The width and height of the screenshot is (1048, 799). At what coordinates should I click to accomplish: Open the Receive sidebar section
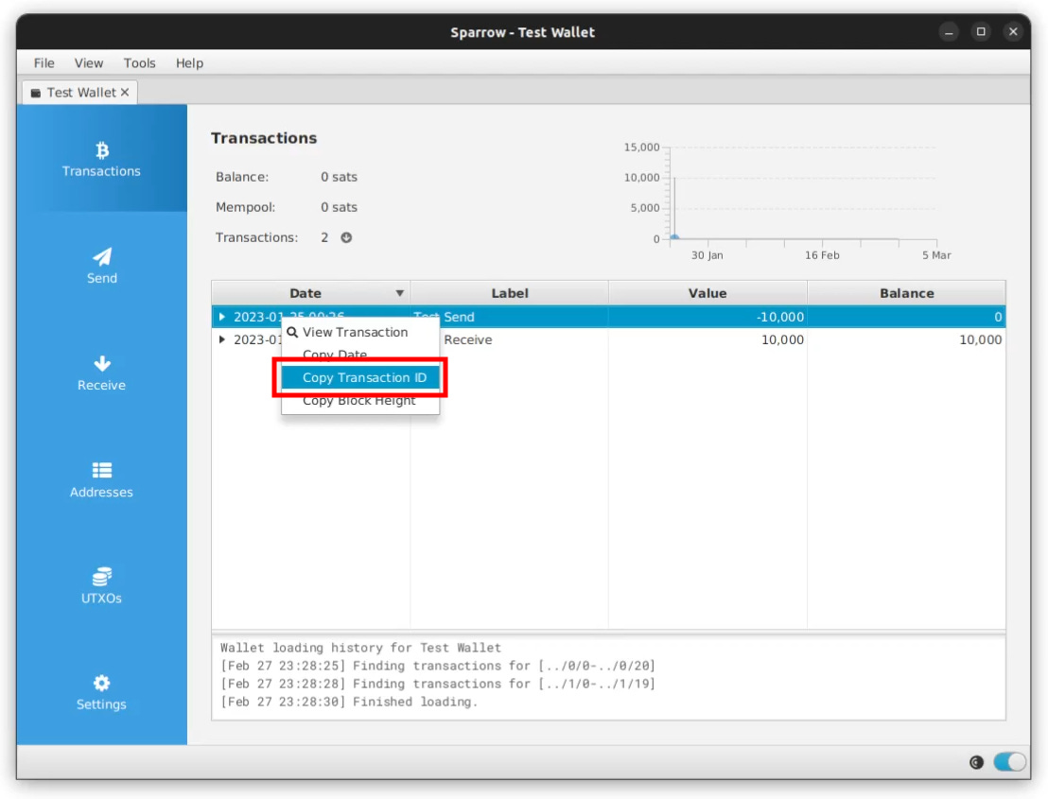pyautogui.click(x=101, y=373)
